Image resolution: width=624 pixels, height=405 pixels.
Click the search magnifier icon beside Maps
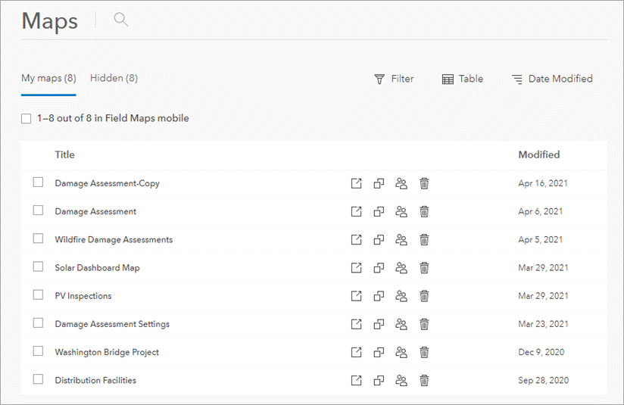coord(121,20)
